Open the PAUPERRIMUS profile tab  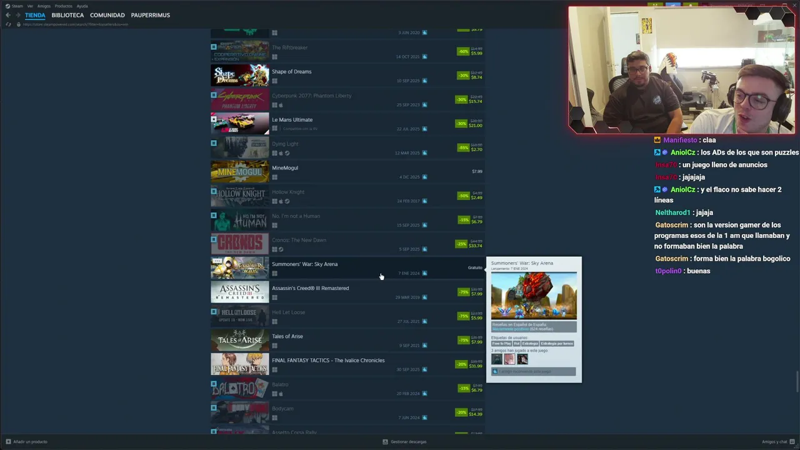(151, 15)
